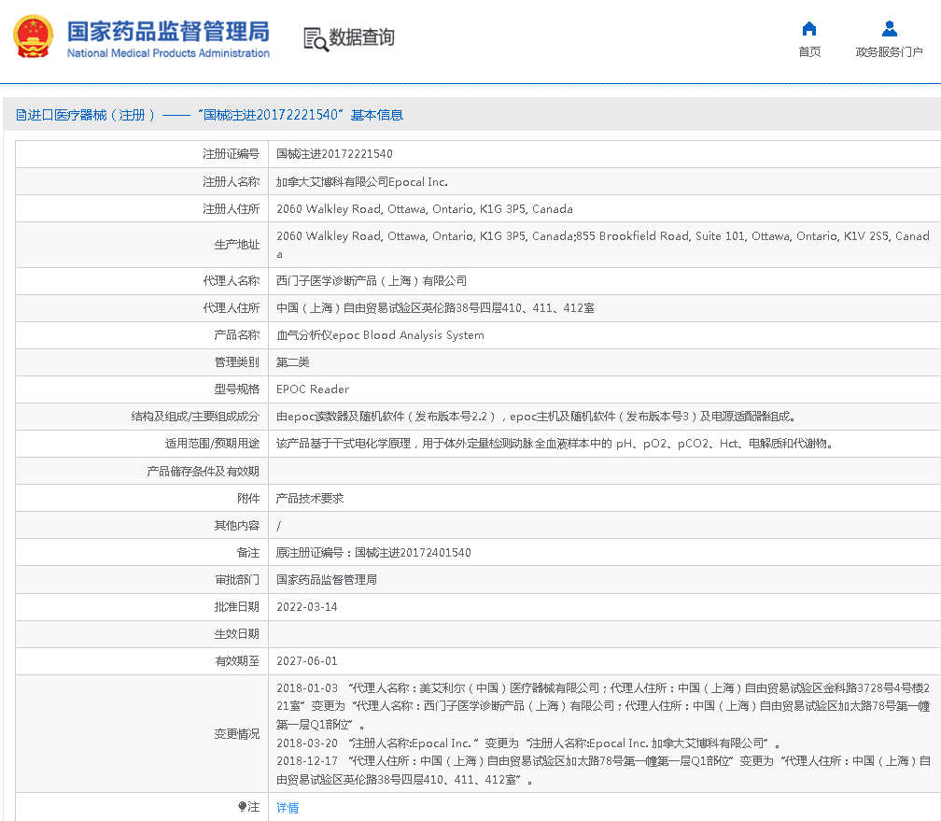Click the product name epoc Blood Analysis System

pyautogui.click(x=380, y=335)
